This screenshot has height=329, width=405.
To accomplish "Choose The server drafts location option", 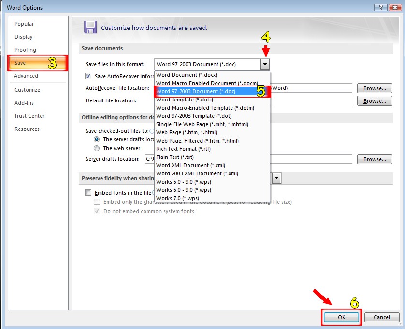I will click(x=97, y=139).
